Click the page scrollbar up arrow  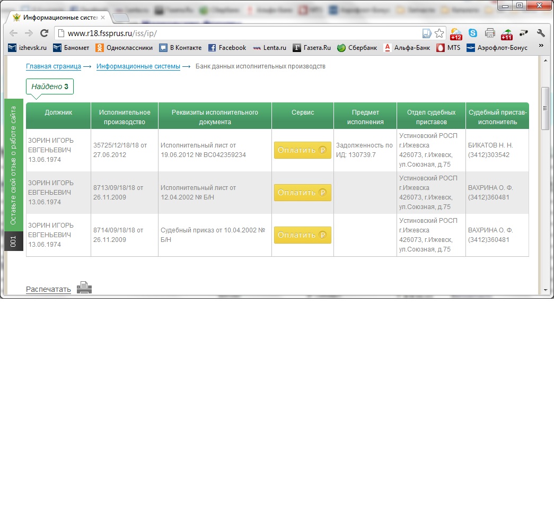coord(546,60)
